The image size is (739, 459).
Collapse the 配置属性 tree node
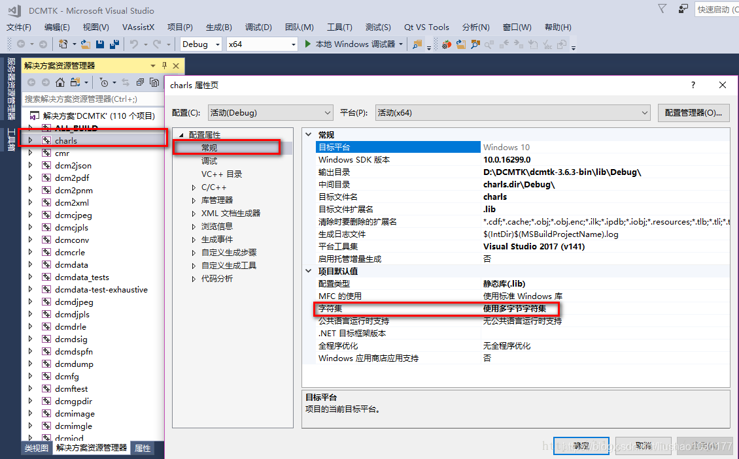[181, 135]
